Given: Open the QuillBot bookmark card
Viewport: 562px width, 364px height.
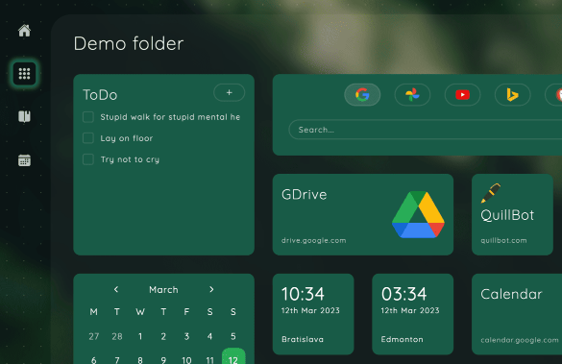Looking at the screenshot, I should pos(513,214).
